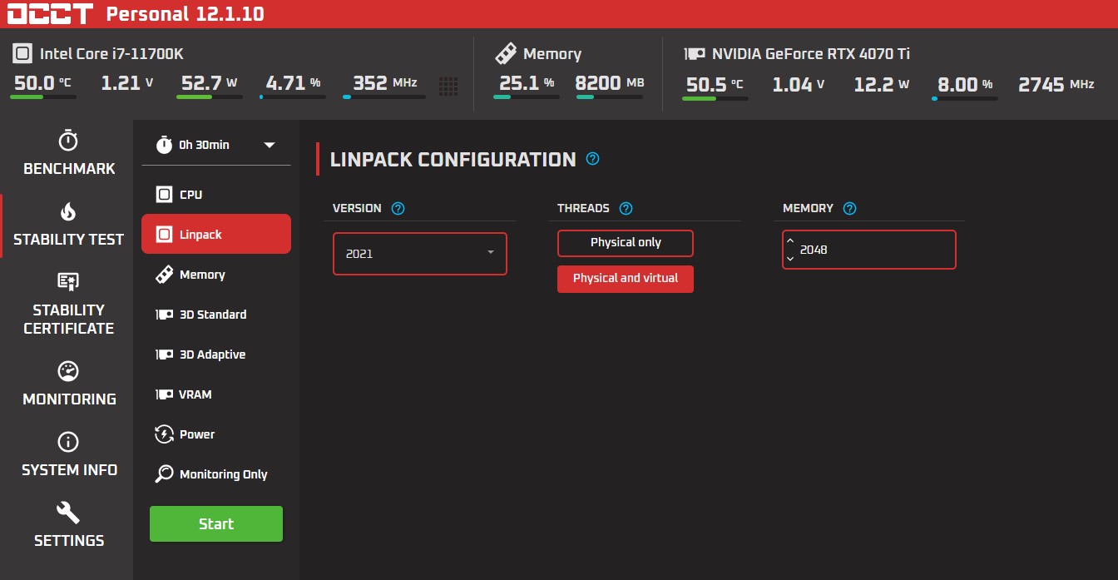Image resolution: width=1118 pixels, height=580 pixels.
Task: Click the help icon beside Version
Action: pos(398,209)
